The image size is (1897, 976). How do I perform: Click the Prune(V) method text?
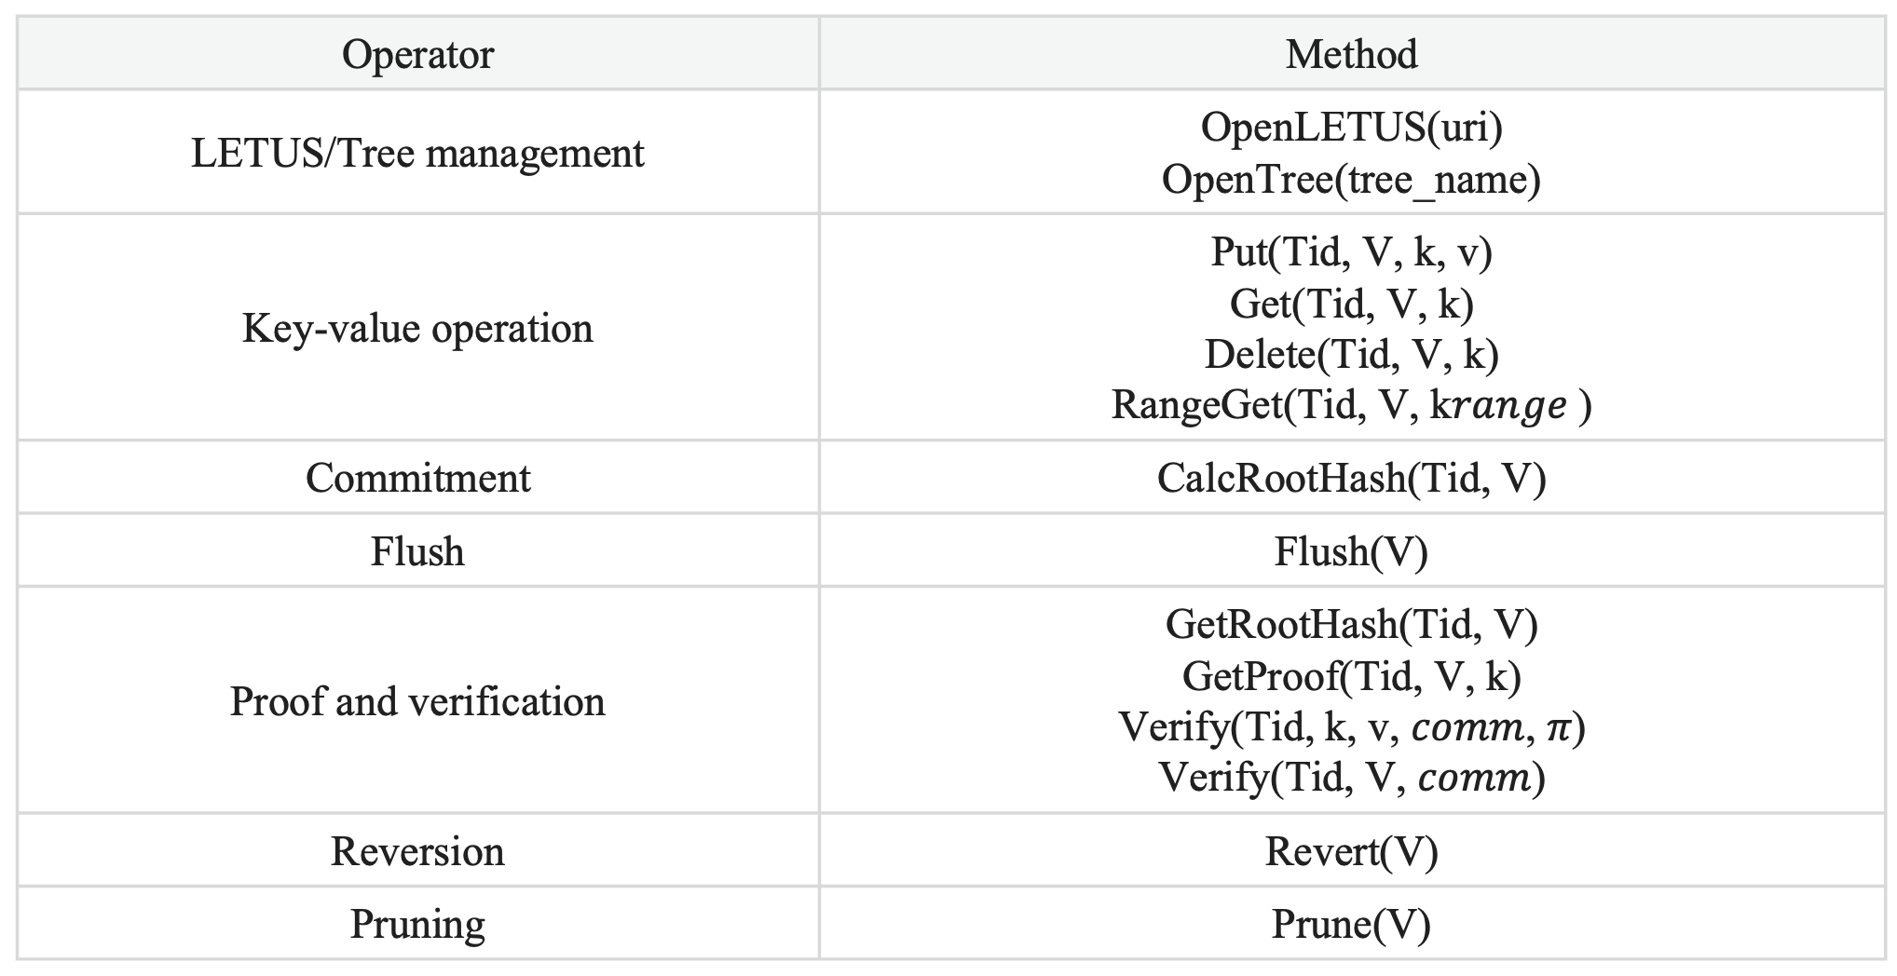pos(1351,924)
